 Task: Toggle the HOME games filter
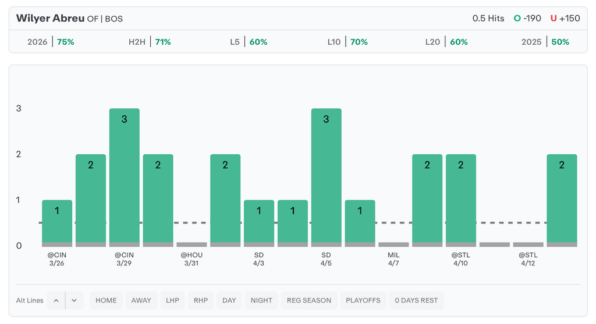point(106,300)
